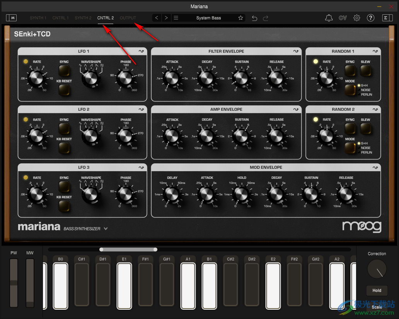The image size is (399, 319).
Task: Open the preset browser hamburger menu
Action: [176, 17]
